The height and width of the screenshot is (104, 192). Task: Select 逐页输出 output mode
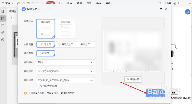(46, 29)
